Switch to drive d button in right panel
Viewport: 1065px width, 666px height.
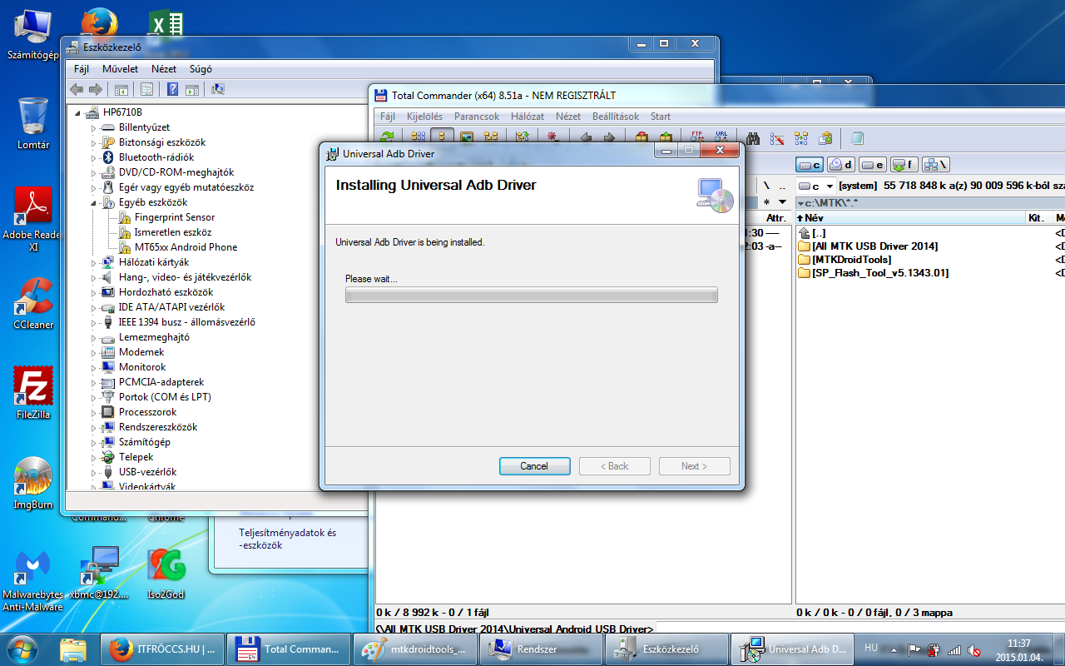840,165
